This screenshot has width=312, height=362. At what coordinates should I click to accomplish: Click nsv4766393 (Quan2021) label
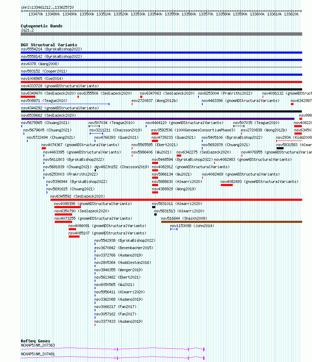[116, 138]
